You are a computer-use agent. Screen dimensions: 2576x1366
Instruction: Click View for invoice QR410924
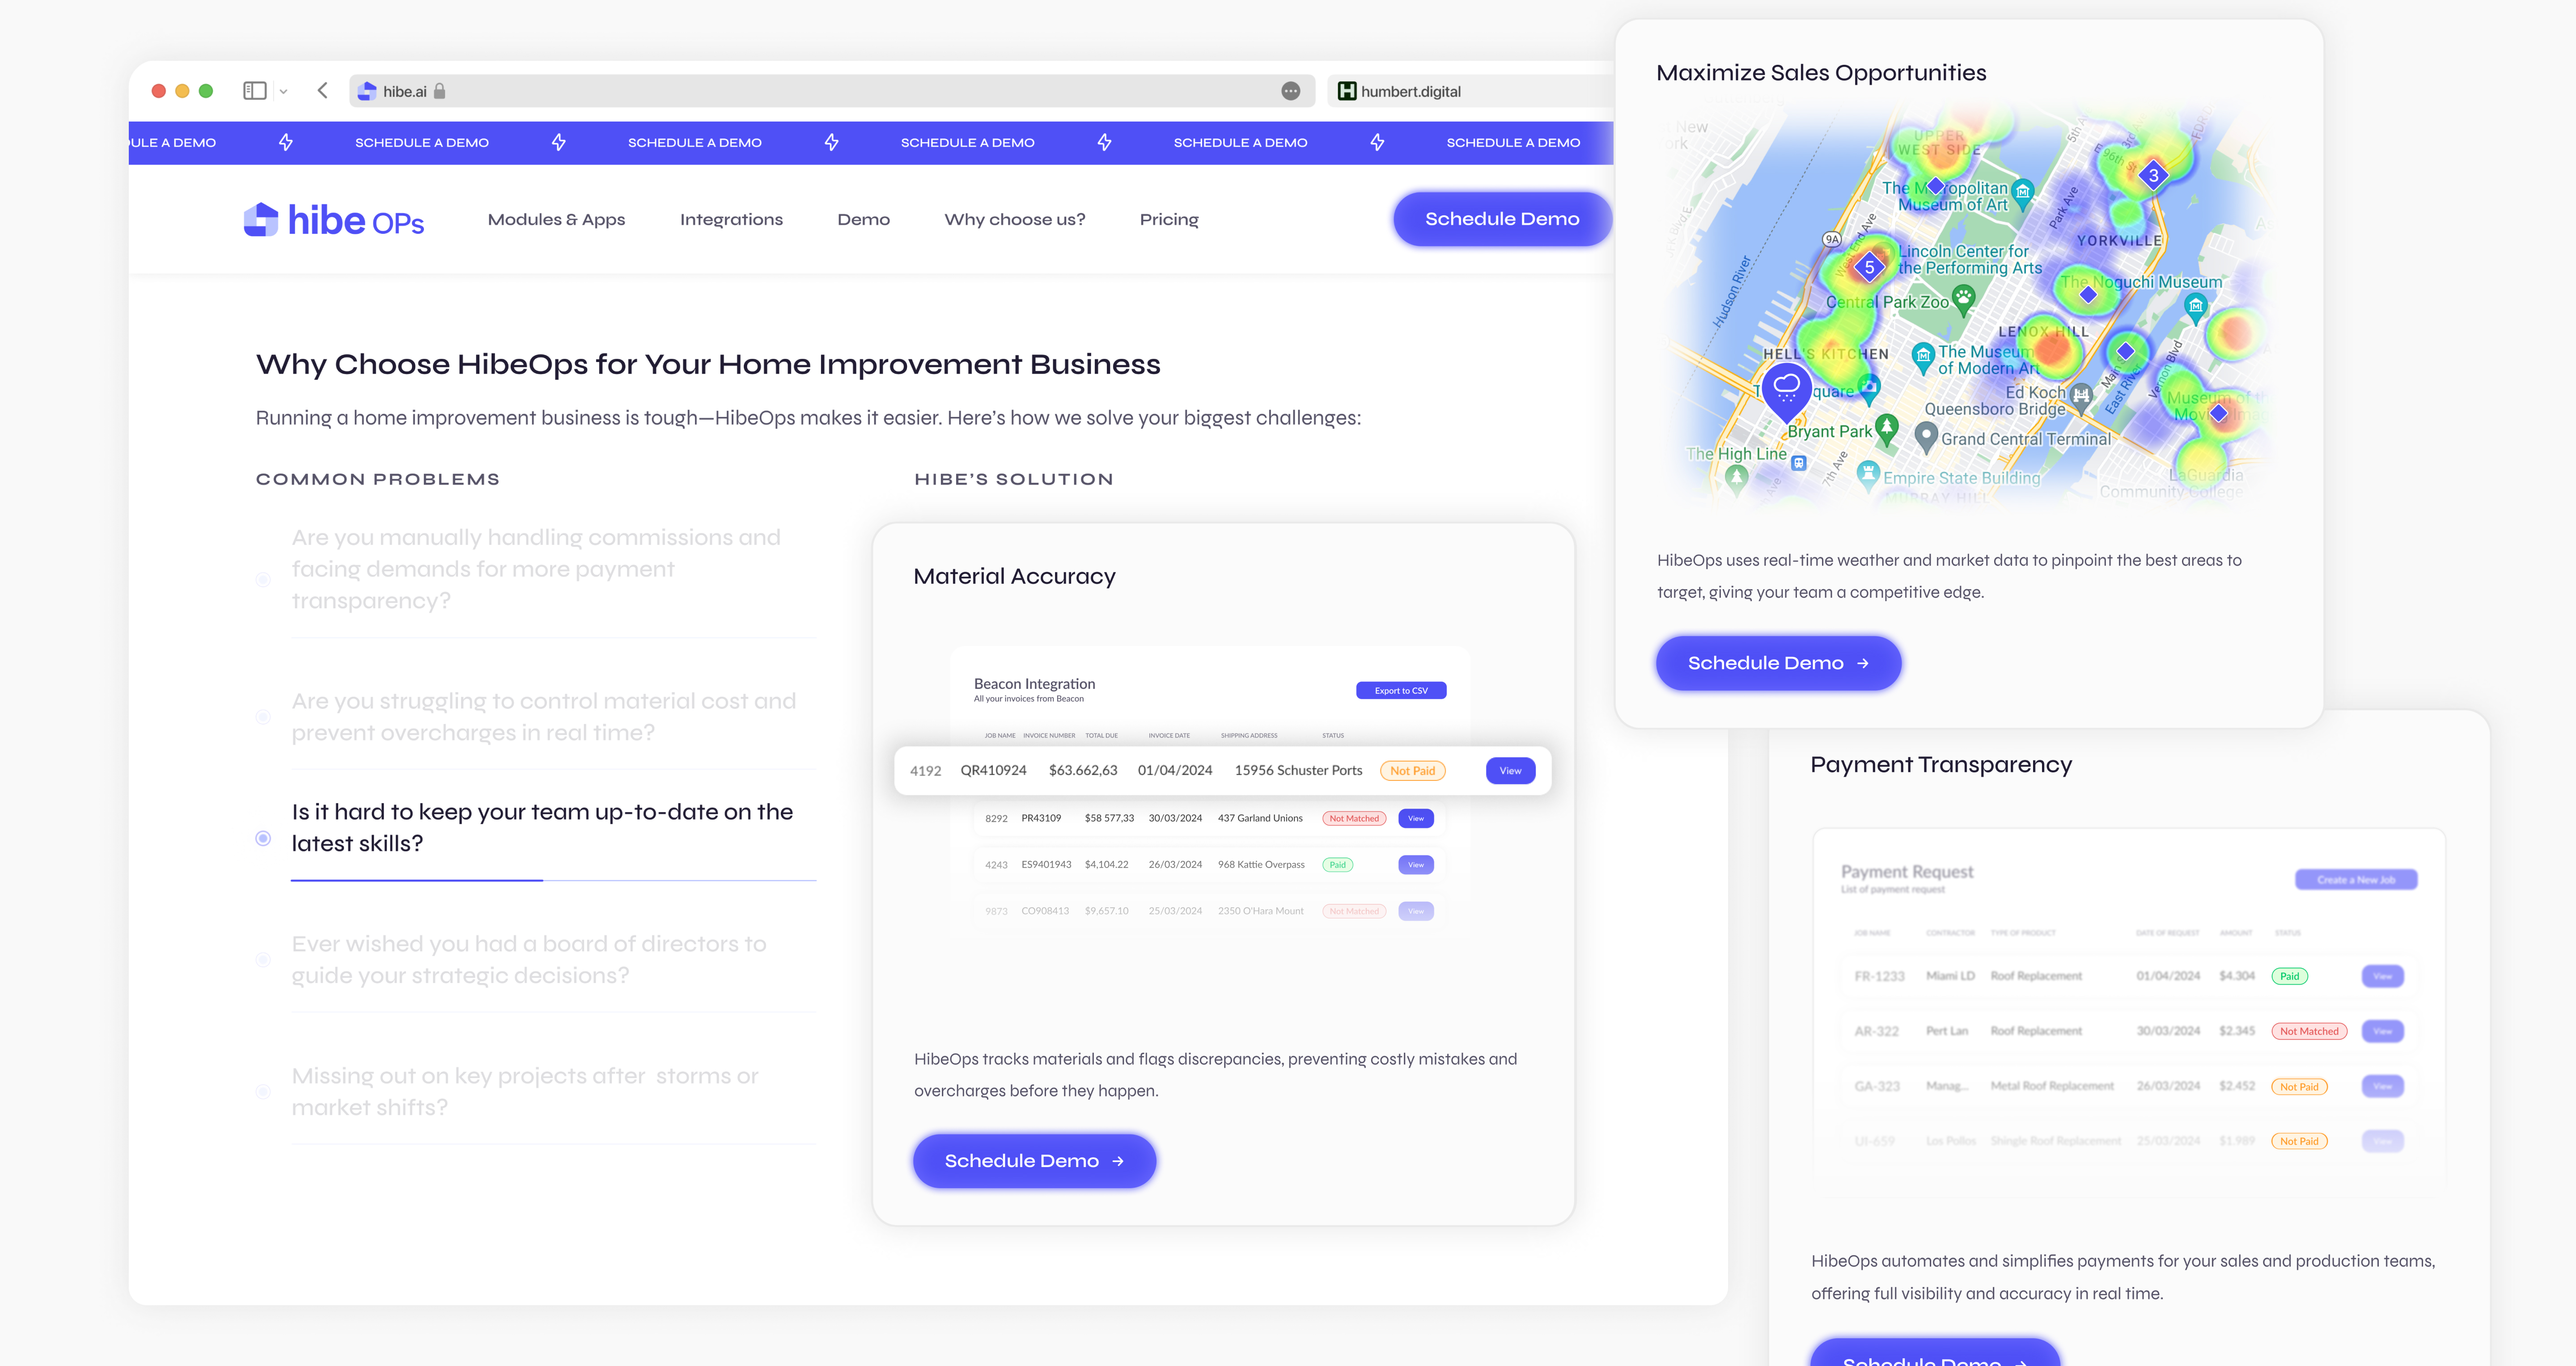[x=1510, y=771]
